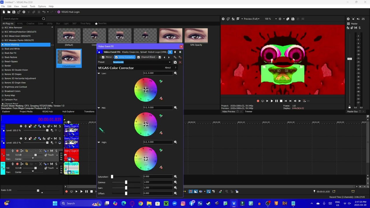Undo with main toolbar arrow
Screen dimensions: 370x208
(x=44, y=12)
